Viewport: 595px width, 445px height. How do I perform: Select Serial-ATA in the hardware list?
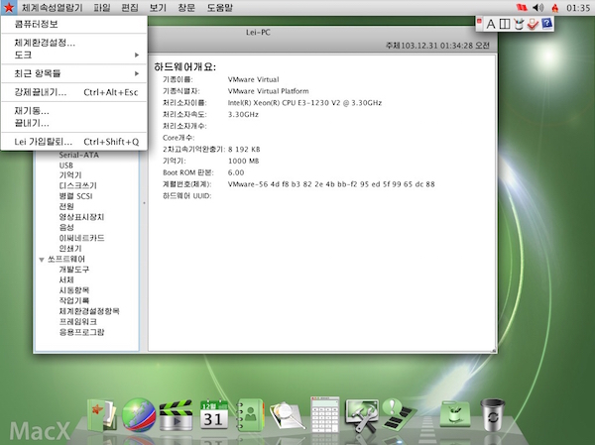point(79,155)
